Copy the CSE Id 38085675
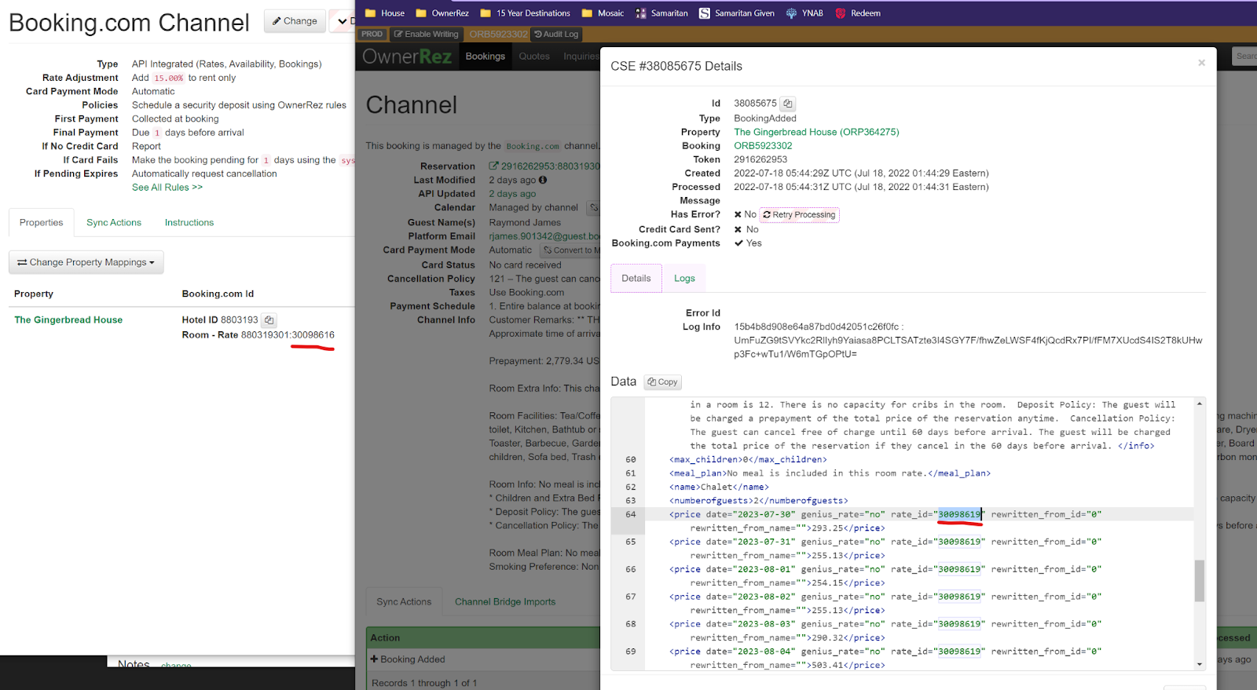The image size is (1257, 690). [788, 104]
